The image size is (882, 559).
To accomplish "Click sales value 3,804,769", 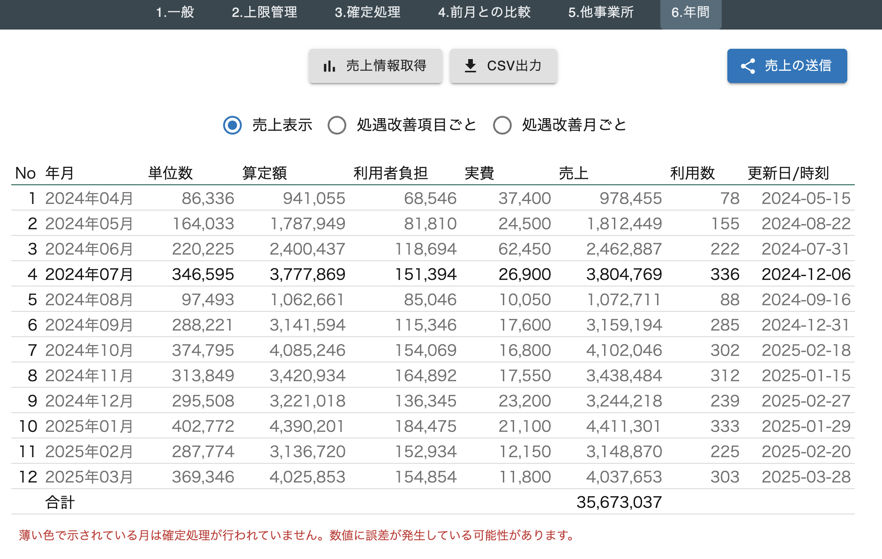I will pyautogui.click(x=624, y=274).
